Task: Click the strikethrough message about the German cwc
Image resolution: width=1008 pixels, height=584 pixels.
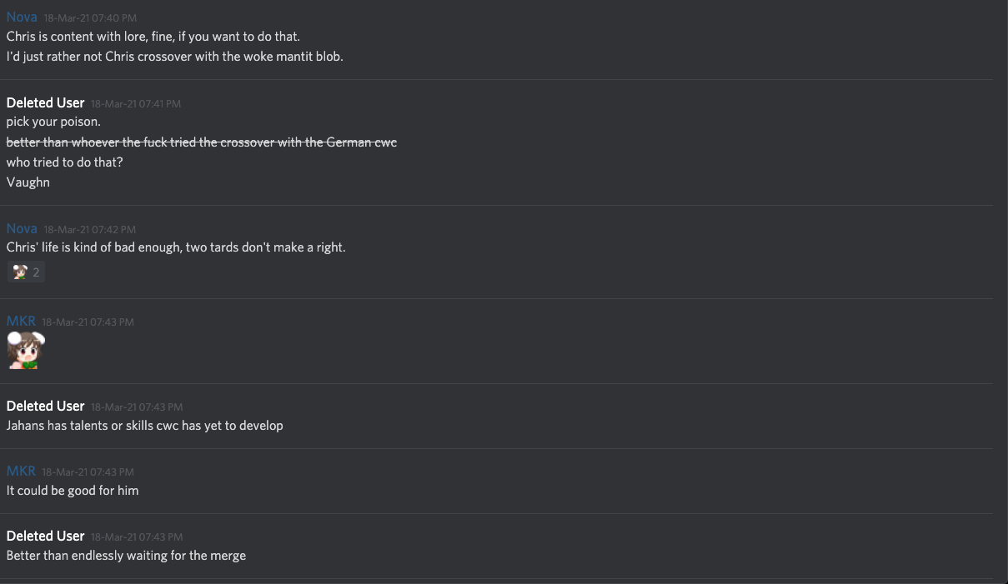Action: (201, 142)
